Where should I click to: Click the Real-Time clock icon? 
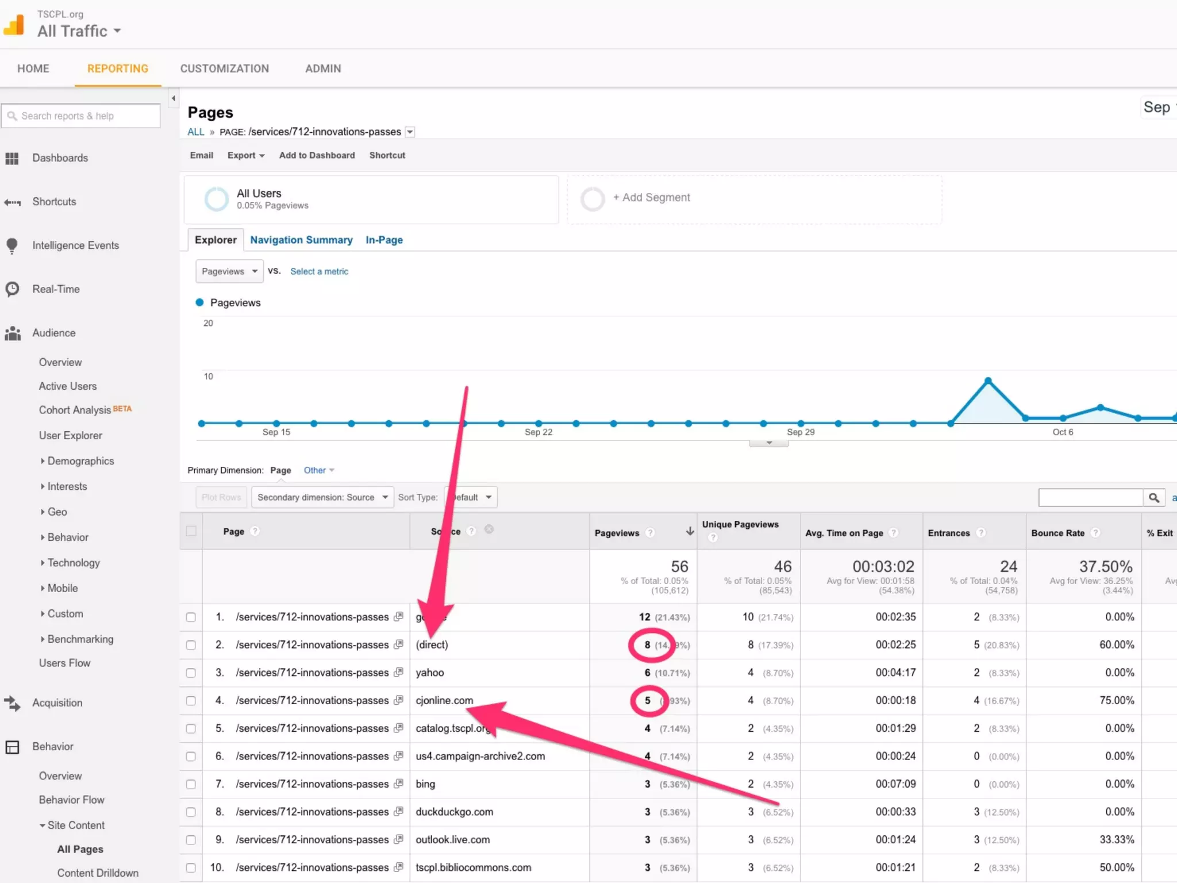tap(12, 289)
